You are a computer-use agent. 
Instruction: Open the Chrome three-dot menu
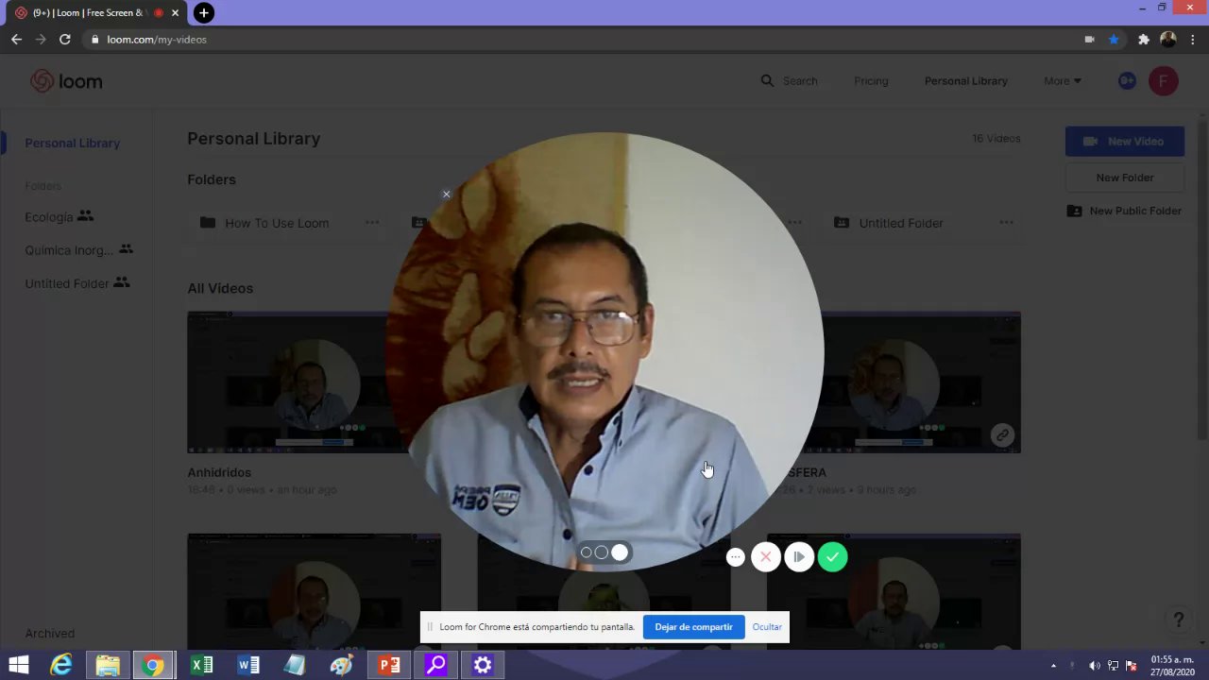[1194, 40]
